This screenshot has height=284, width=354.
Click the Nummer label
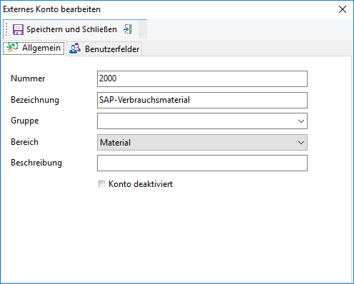[28, 78]
